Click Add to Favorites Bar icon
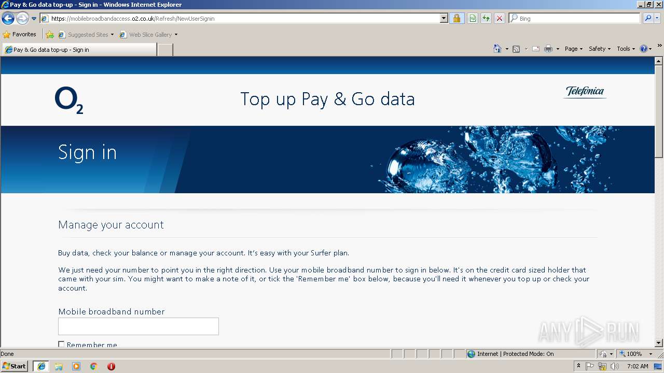This screenshot has width=664, height=373. click(x=50, y=35)
